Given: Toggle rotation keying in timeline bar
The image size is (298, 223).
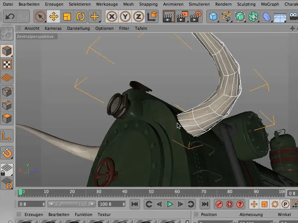Looking at the screenshot, I should point(275,204).
